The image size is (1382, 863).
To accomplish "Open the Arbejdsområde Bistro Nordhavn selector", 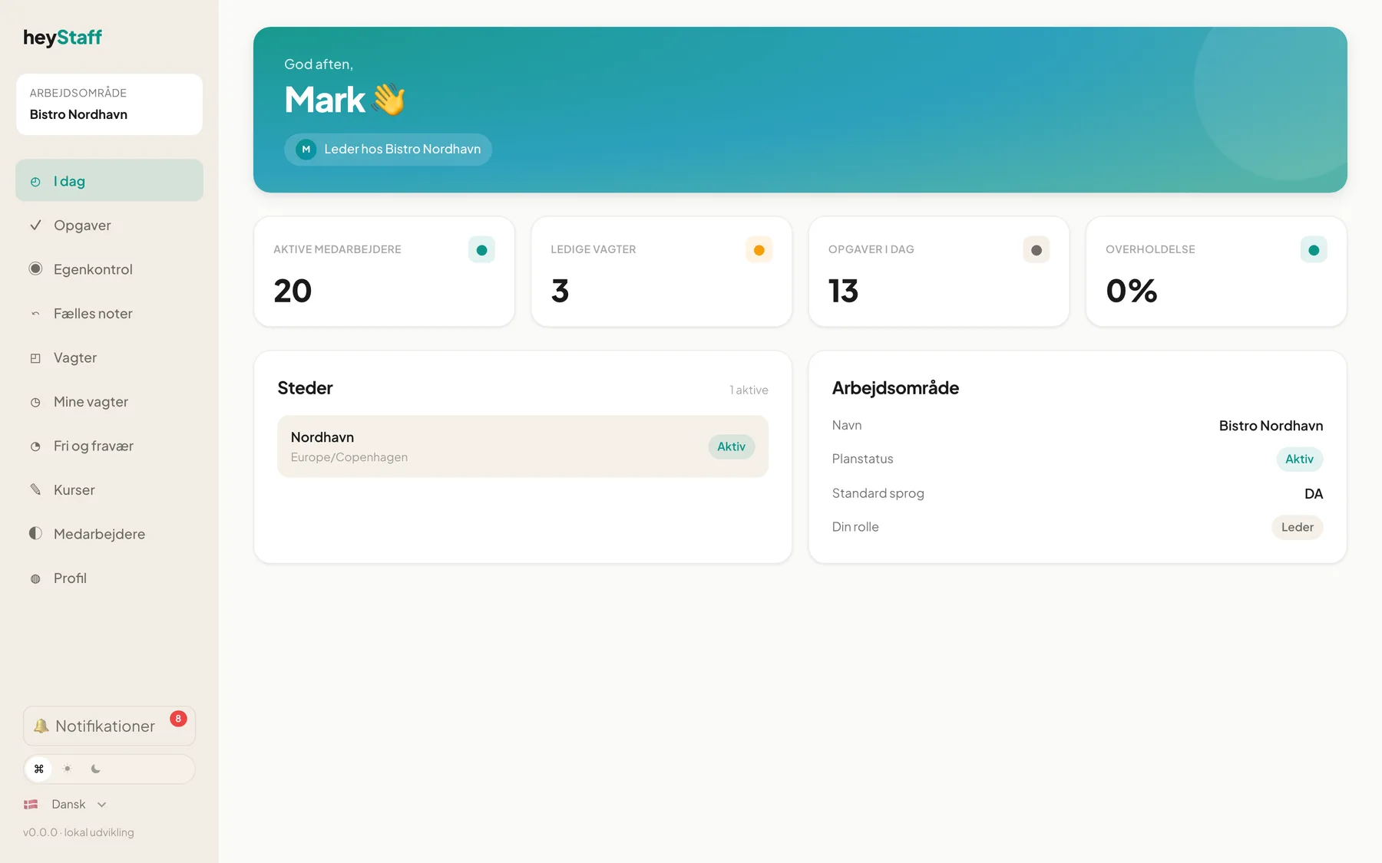I will (109, 104).
